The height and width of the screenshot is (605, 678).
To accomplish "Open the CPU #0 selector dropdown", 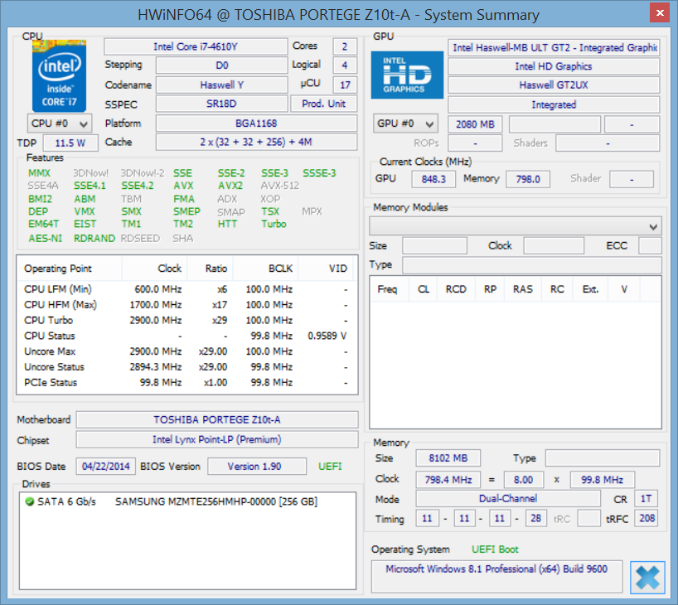I will [59, 123].
